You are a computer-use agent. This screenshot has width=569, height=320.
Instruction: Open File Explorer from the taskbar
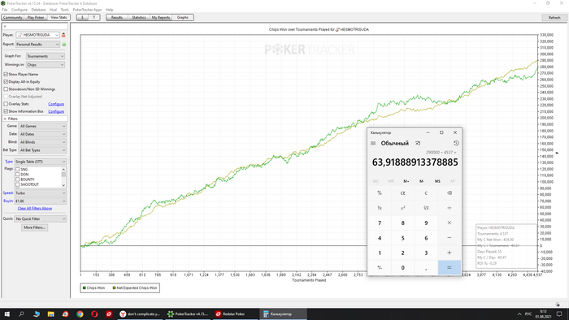pos(50,314)
